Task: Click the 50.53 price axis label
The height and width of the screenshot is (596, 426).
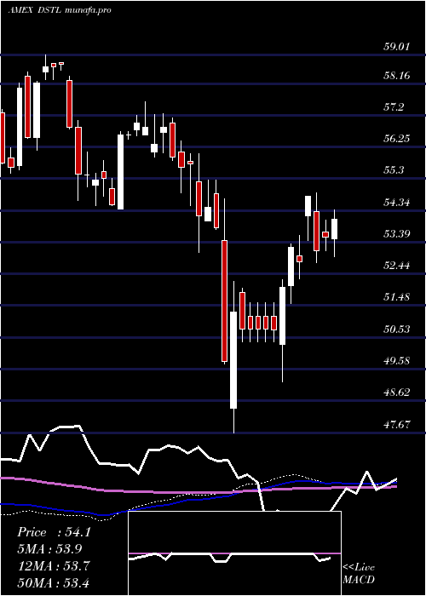Action: point(396,329)
